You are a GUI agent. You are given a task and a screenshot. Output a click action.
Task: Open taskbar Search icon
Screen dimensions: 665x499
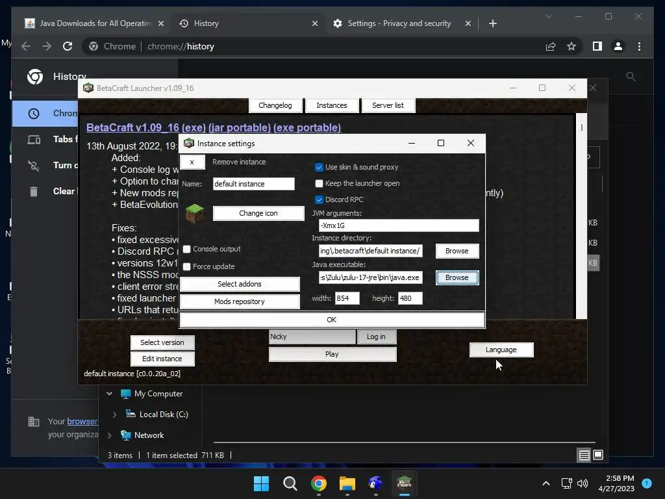(x=290, y=483)
